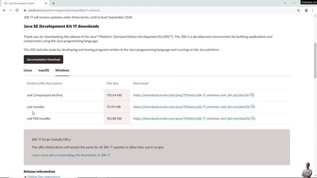
Task: Download jdk-17_windows-x64_bin.msi link
Action: [x=186, y=119]
